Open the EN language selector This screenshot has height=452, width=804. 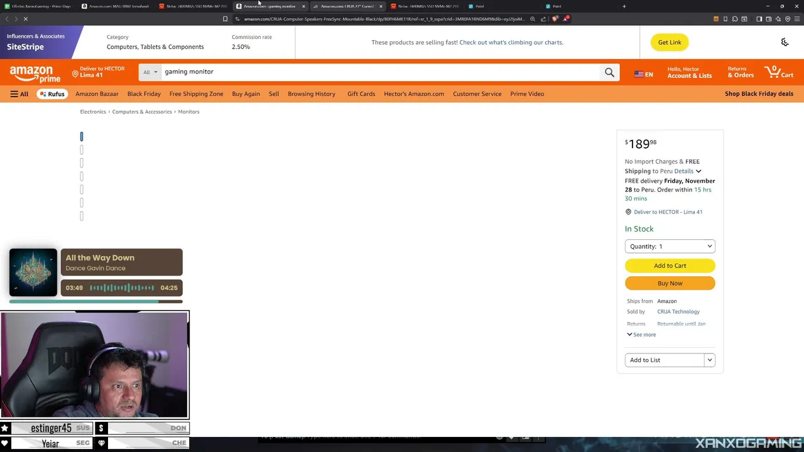(644, 74)
